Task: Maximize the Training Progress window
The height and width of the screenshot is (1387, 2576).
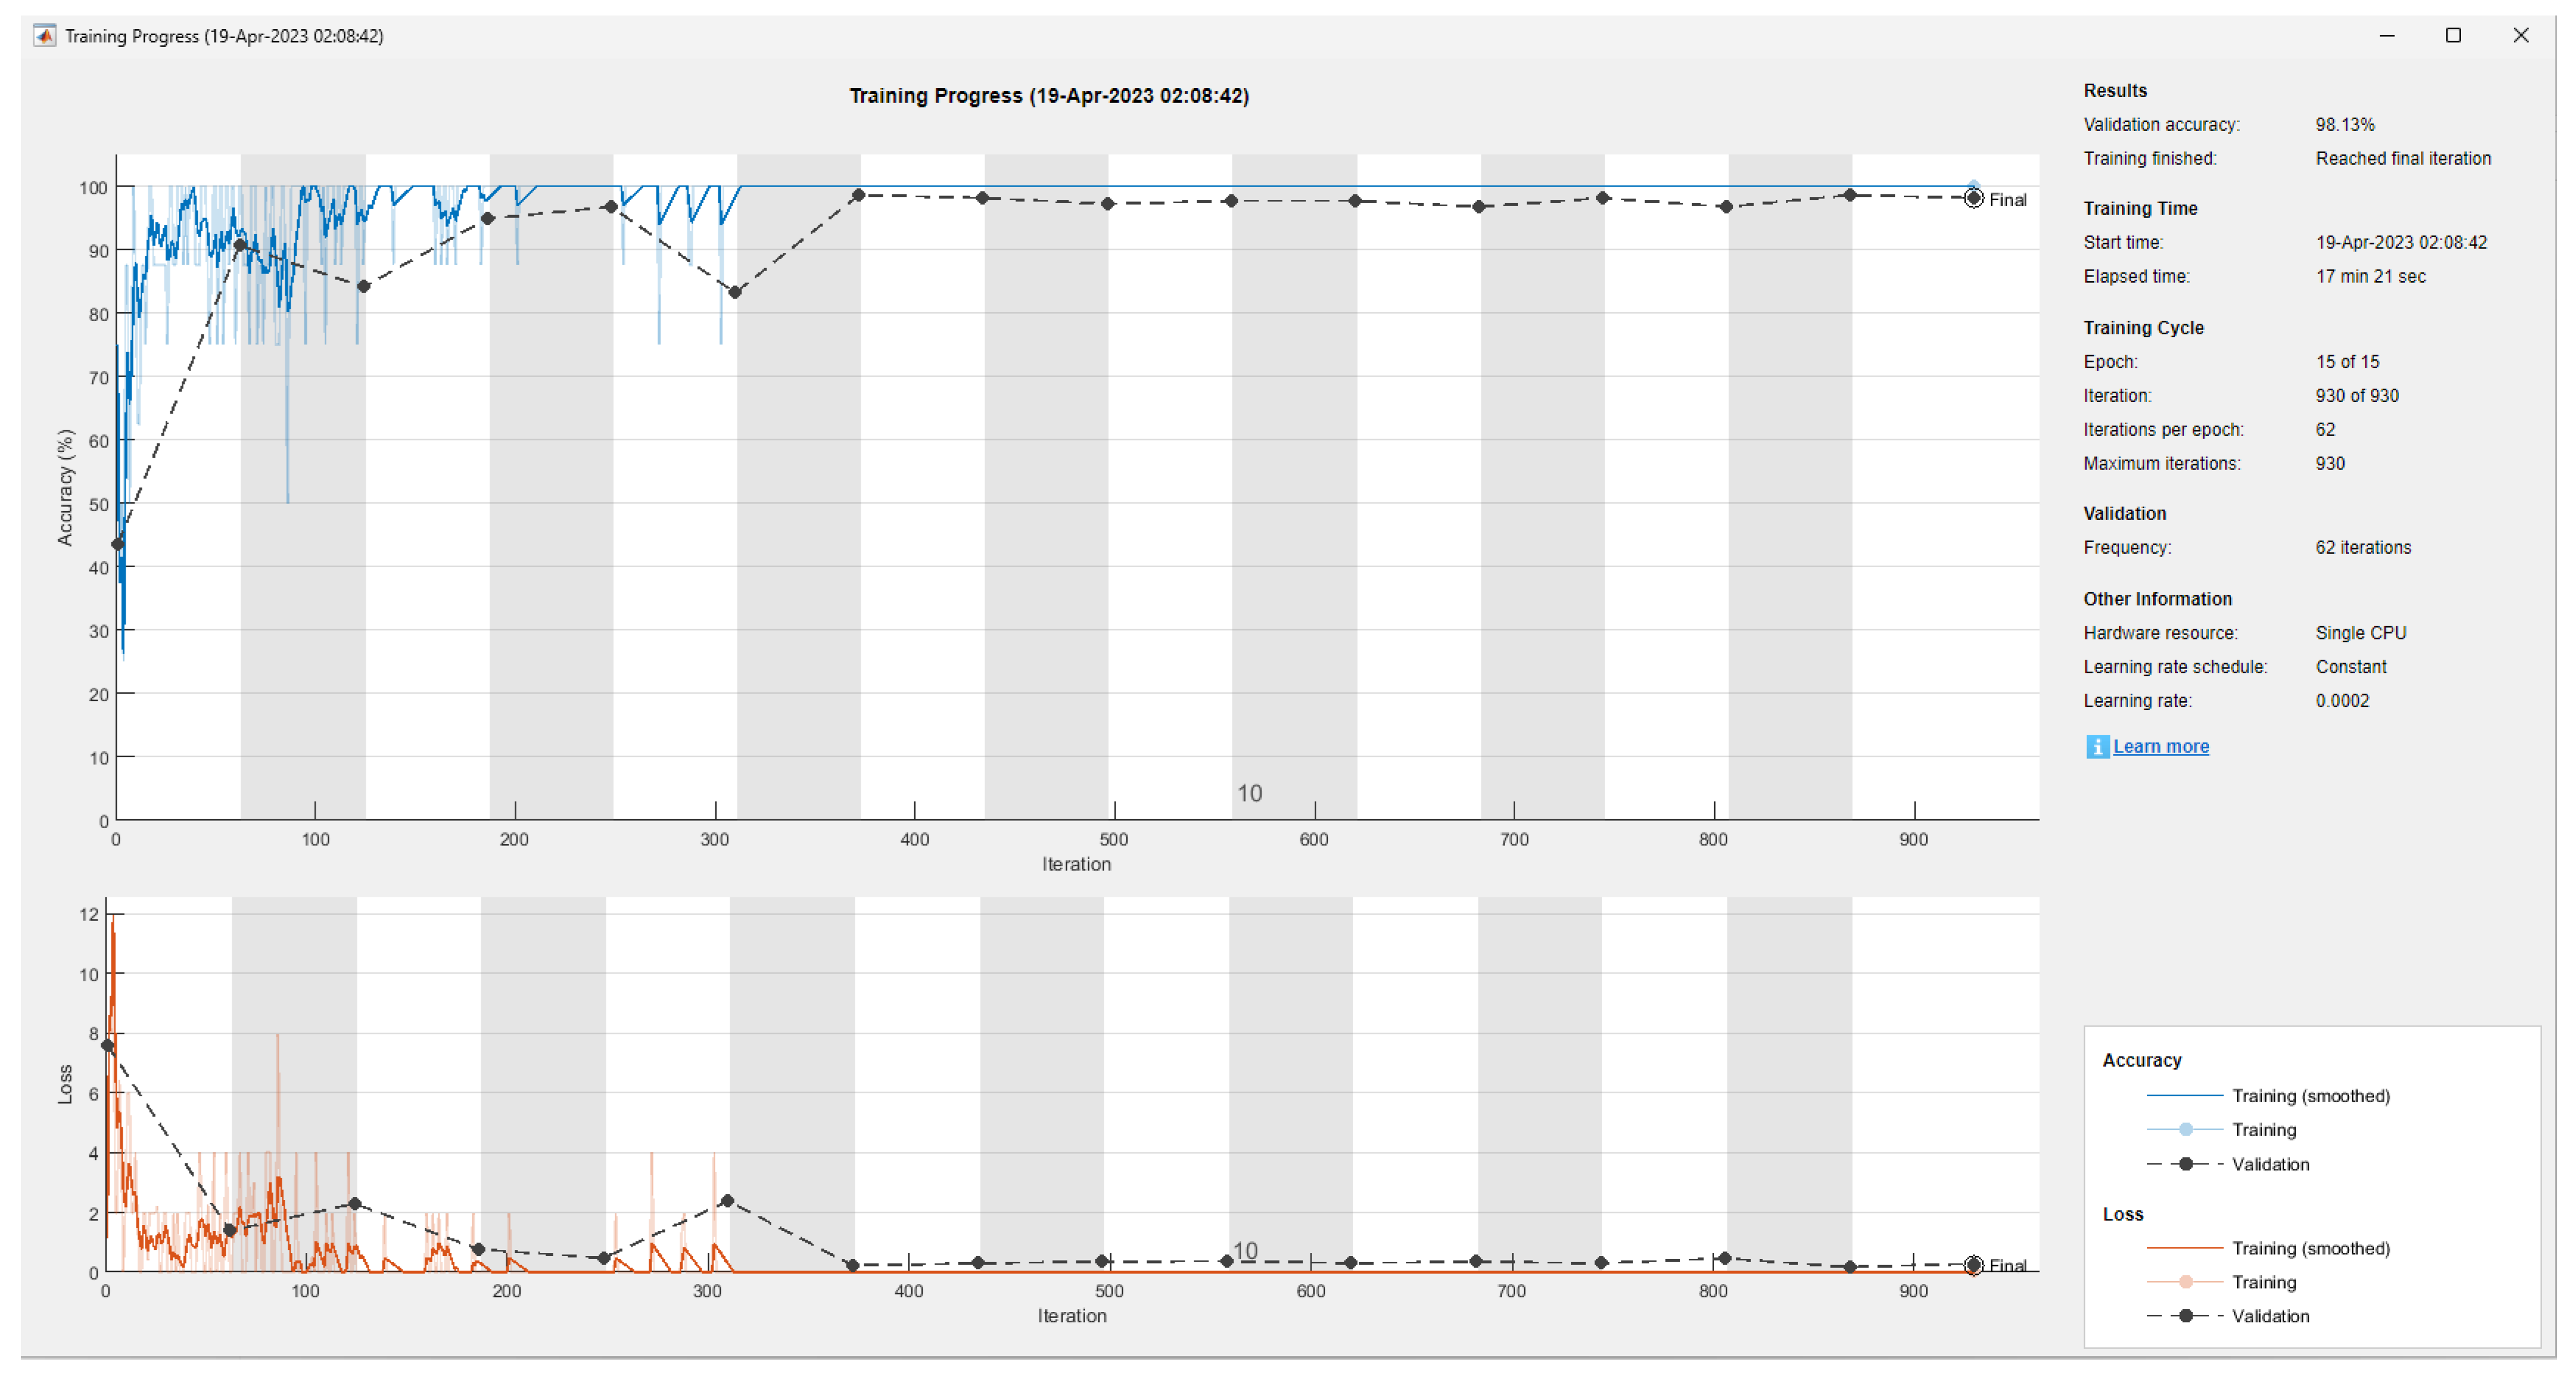Action: (x=2453, y=36)
